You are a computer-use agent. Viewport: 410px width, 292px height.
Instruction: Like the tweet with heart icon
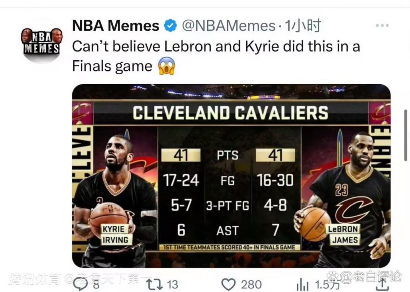pyautogui.click(x=228, y=284)
